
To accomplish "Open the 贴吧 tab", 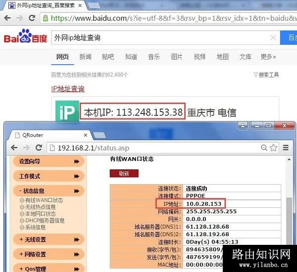I will pyautogui.click(x=108, y=57).
